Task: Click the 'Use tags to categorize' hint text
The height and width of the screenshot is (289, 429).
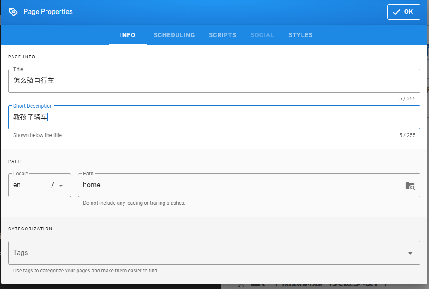Action: 86,271
